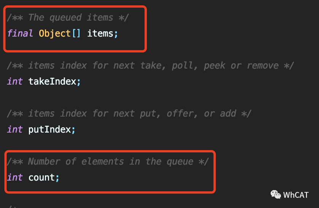This screenshot has width=319, height=208.
Task: Click the word 'offer' in the comment
Action: (x=180, y=114)
